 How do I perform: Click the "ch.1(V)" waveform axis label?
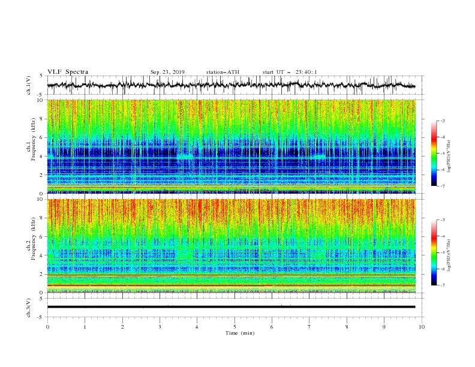pyautogui.click(x=29, y=85)
